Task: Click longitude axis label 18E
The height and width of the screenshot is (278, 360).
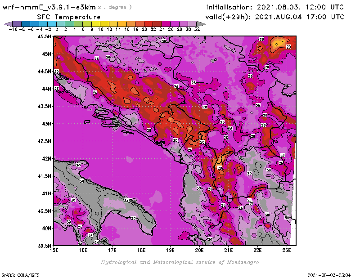Action: click(x=141, y=250)
